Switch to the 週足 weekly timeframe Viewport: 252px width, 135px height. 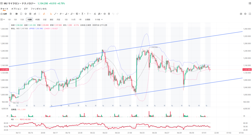[51, 20]
